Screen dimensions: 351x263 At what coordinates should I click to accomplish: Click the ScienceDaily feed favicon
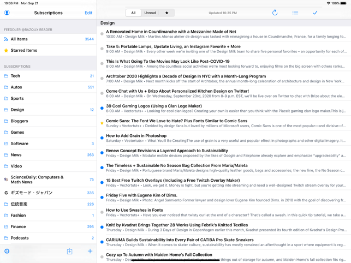pos(6,180)
